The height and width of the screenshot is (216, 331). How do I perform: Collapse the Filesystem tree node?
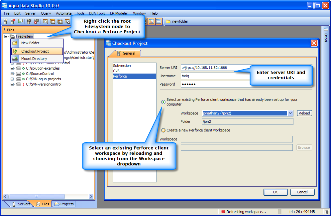point(6,36)
